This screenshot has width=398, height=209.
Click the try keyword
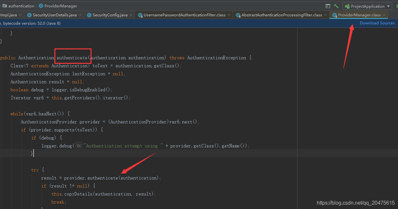[35, 170]
